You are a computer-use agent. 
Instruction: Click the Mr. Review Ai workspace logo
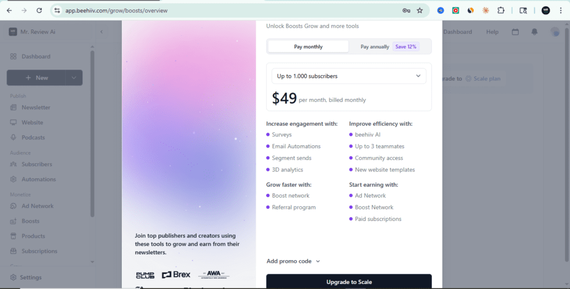tap(13, 32)
